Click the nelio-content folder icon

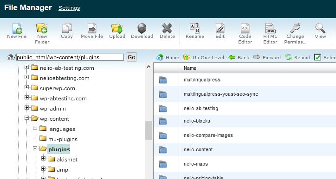coord(163,150)
